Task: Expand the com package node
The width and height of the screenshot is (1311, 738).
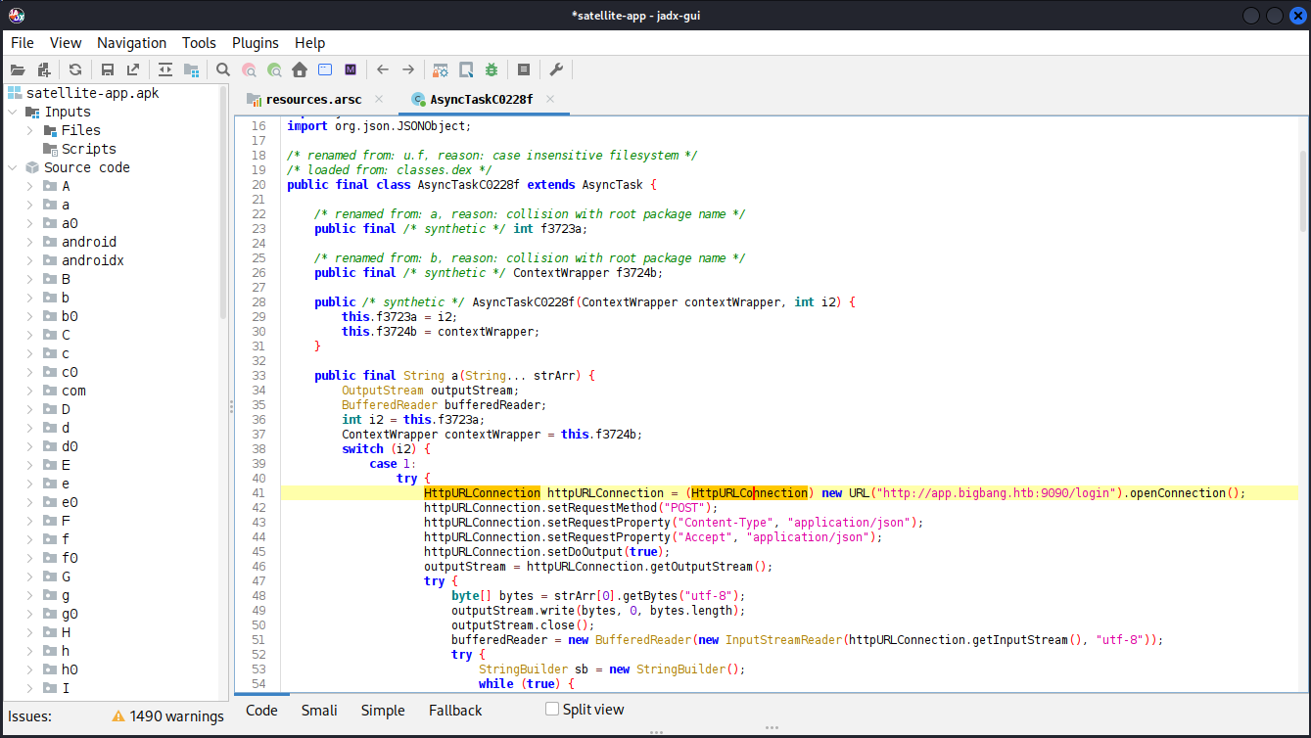Action: (30, 391)
